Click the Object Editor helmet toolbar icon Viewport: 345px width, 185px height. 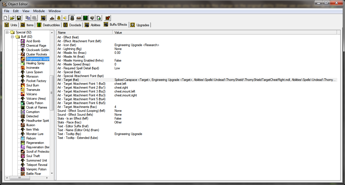(72, 18)
